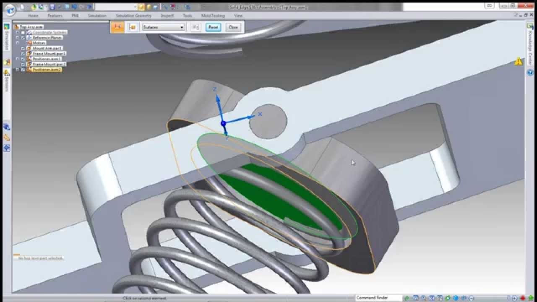537x302 pixels.
Task: Toggle Positioner.asm:2 visibility checkbox
Action: click(x=23, y=70)
